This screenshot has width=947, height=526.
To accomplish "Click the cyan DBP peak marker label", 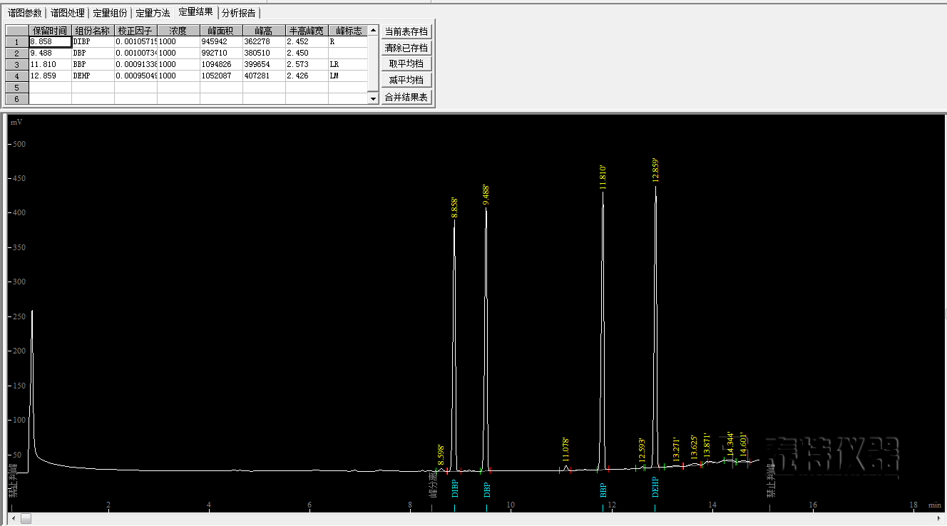I will point(487,490).
